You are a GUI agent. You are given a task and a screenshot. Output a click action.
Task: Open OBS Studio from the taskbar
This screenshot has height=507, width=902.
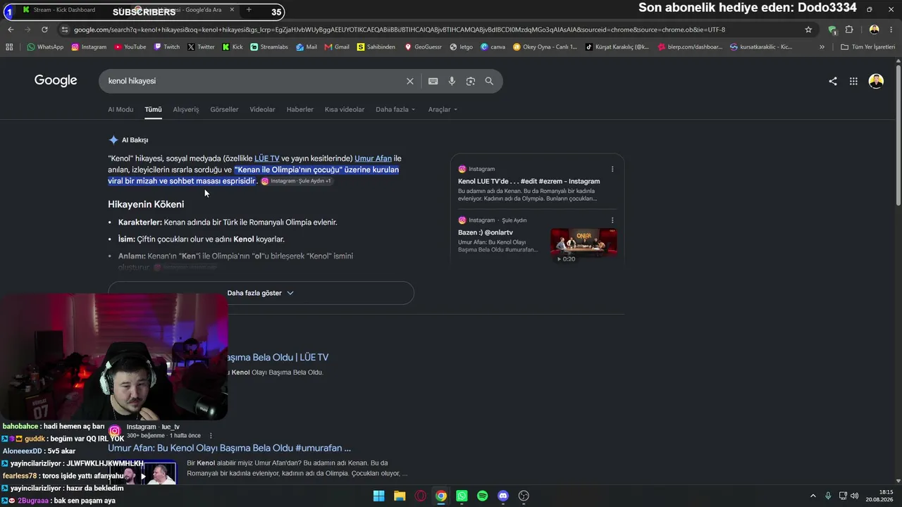524,496
